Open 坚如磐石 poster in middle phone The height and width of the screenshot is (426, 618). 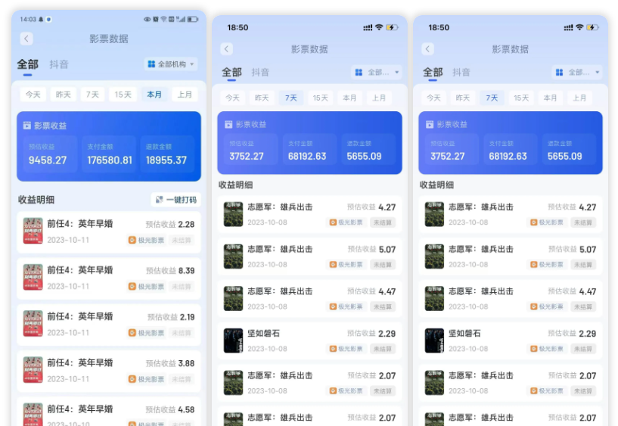(x=233, y=341)
